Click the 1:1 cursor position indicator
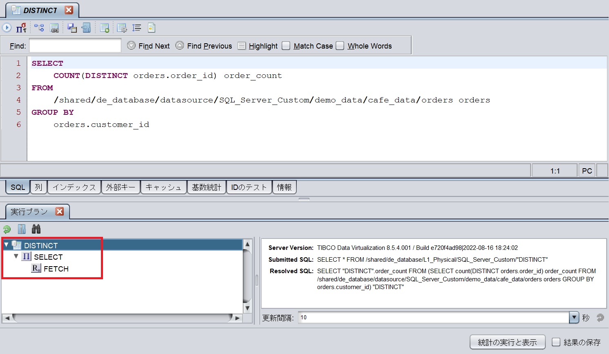The image size is (609, 354). 555,171
